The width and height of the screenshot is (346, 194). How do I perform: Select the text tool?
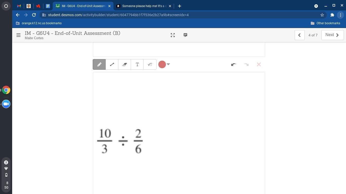137,64
